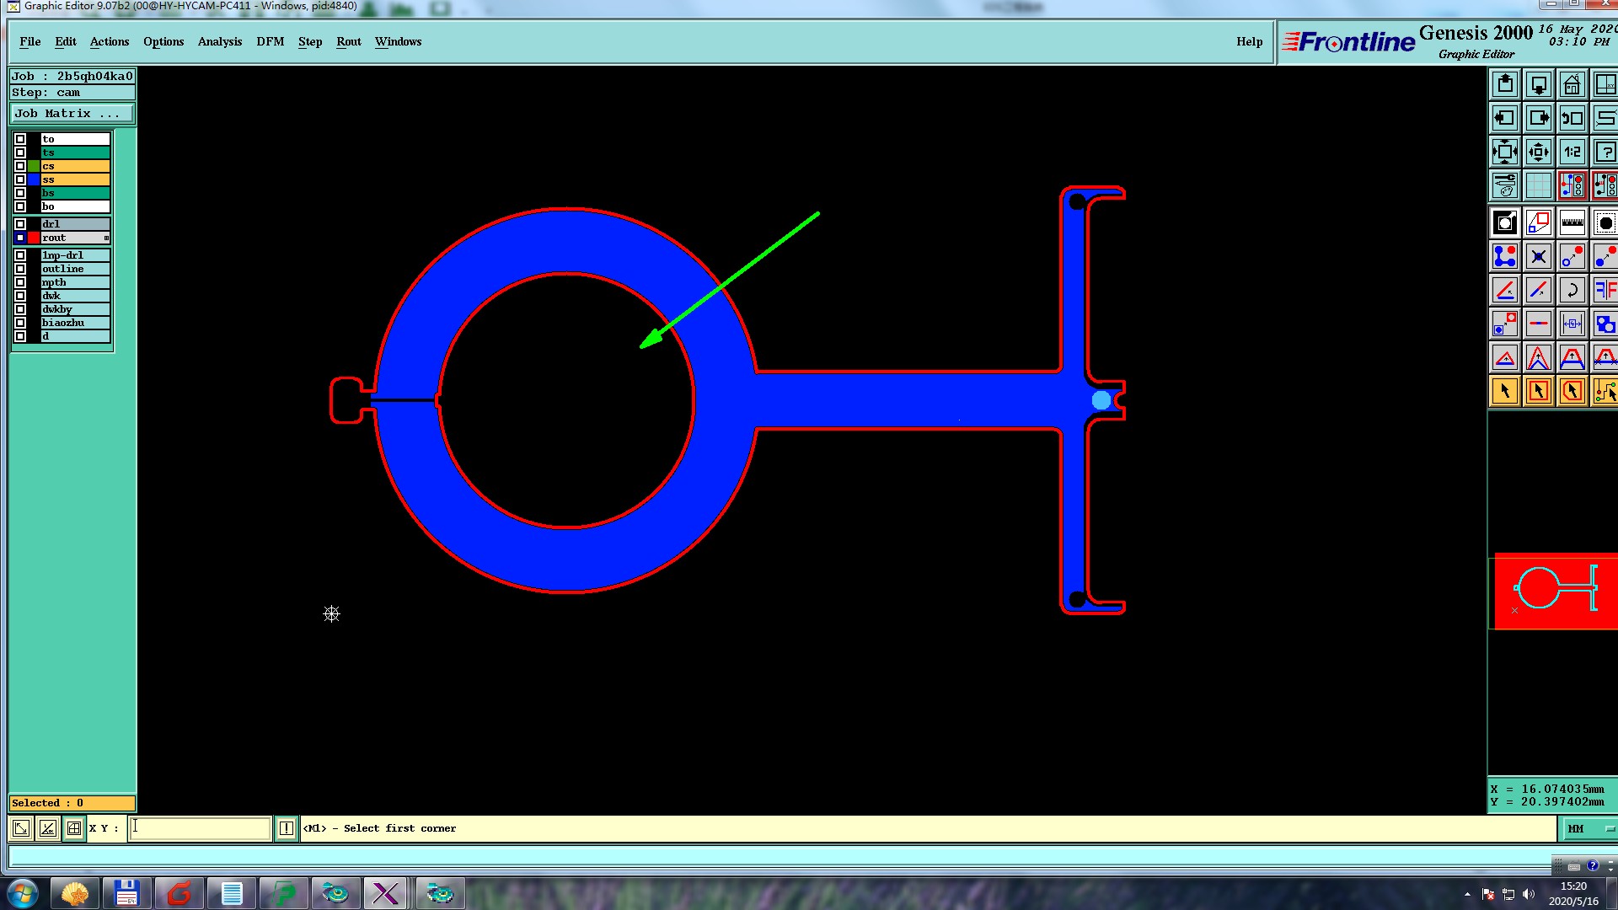Screen dimensions: 1618x910
Task: Toggle the drl layer checkbox
Action: pyautogui.click(x=20, y=224)
